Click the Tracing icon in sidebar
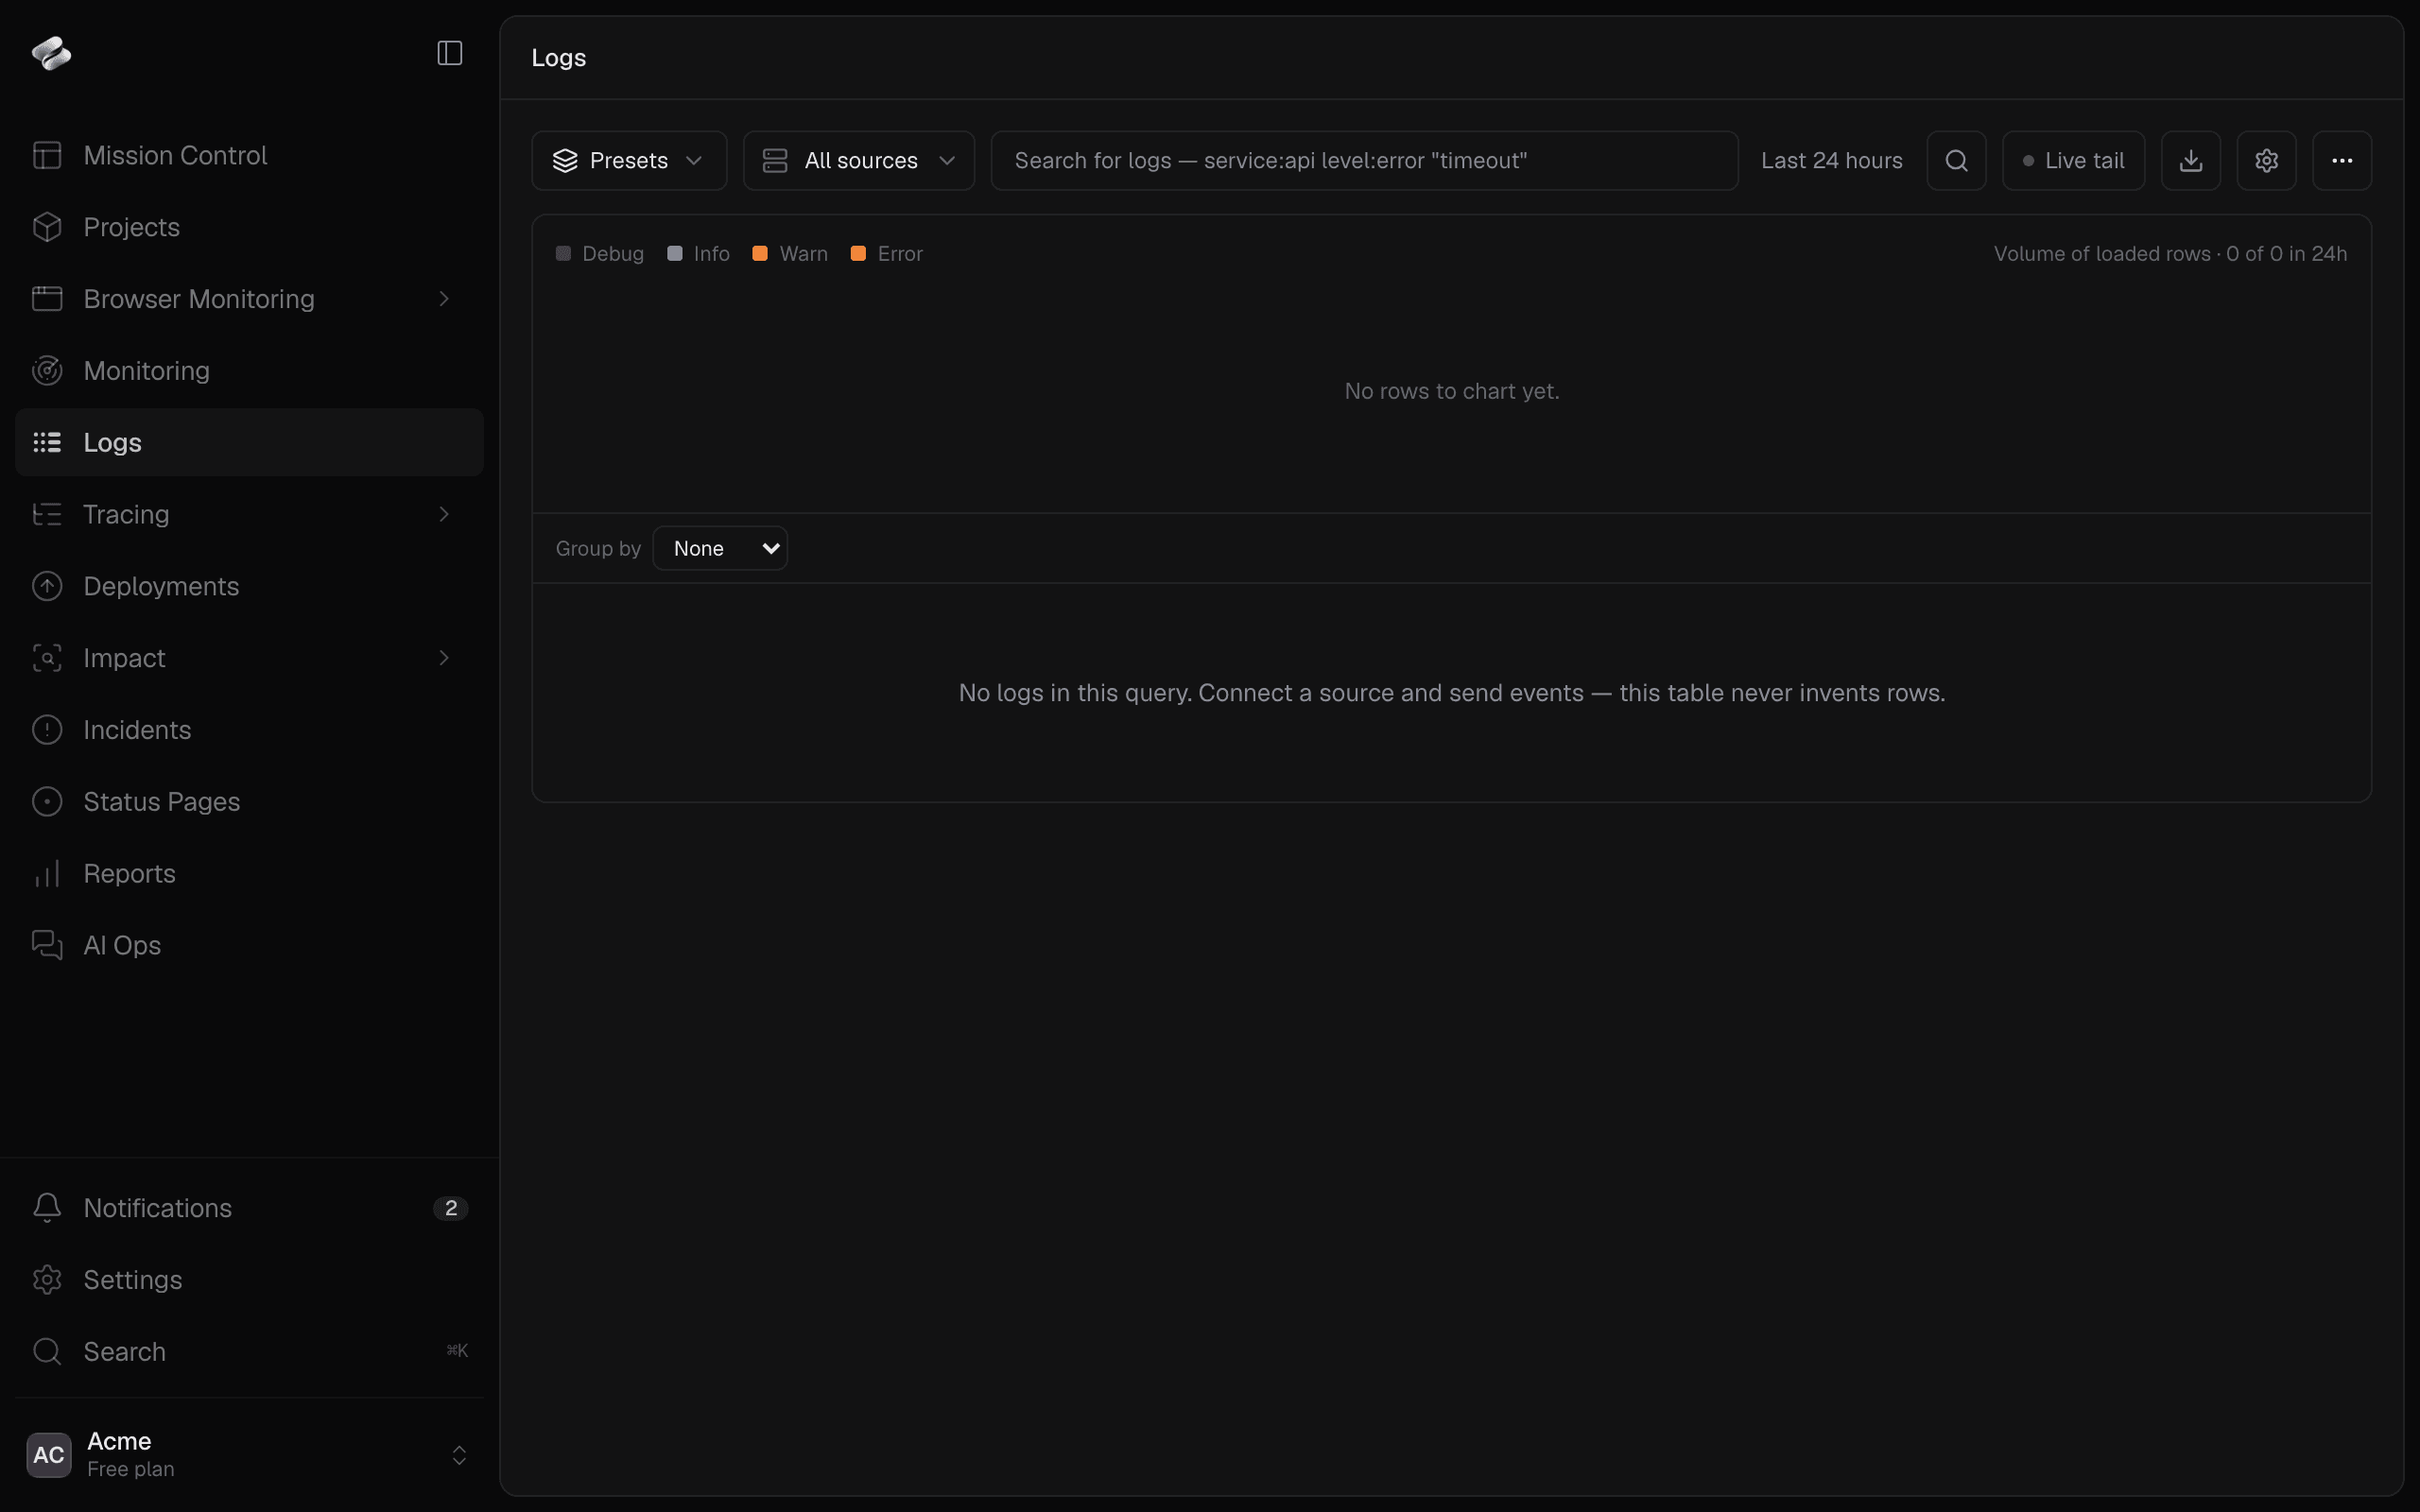Screen dimensions: 2420x1512 [47, 514]
